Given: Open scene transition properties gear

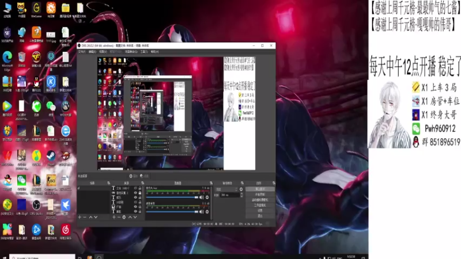Looking at the screenshot, I should point(241,189).
